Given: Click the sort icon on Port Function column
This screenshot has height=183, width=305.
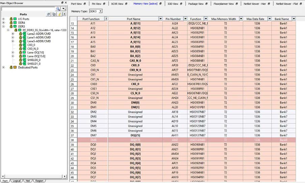Looking at the screenshot, I should [107, 19].
